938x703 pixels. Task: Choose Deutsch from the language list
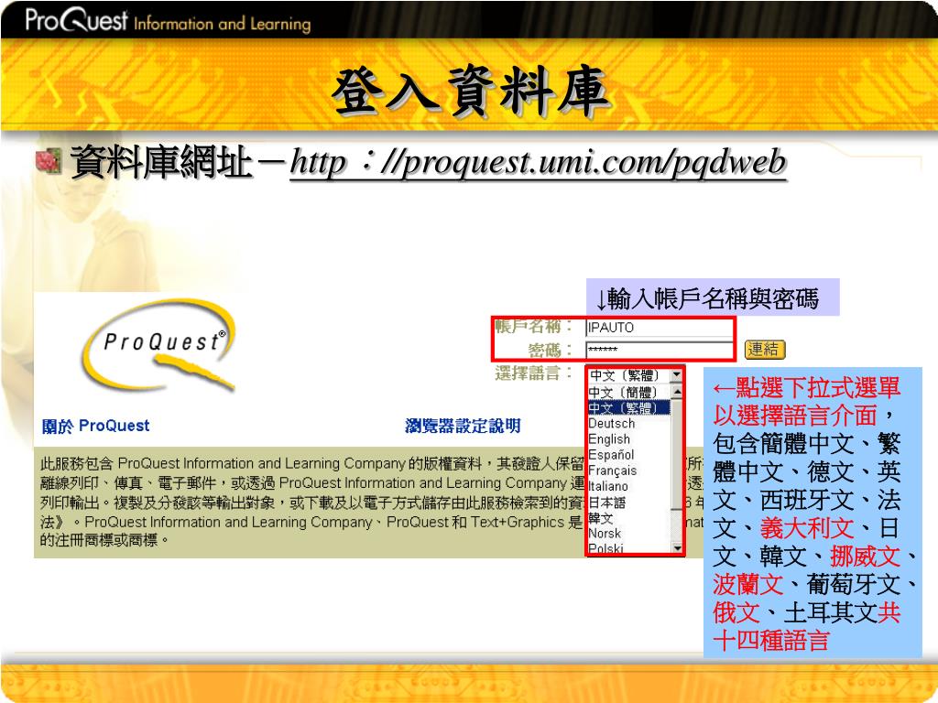(628, 423)
